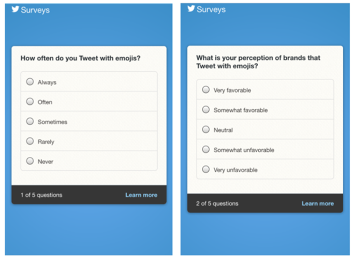Click the Twitter bird icon on right survey
This screenshot has width=356, height=262.
coord(191,9)
